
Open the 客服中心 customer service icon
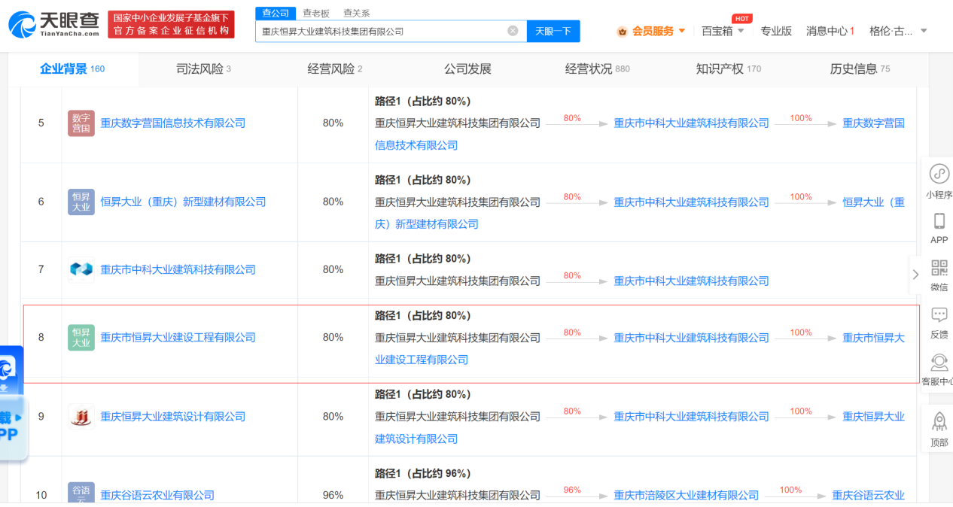click(939, 363)
